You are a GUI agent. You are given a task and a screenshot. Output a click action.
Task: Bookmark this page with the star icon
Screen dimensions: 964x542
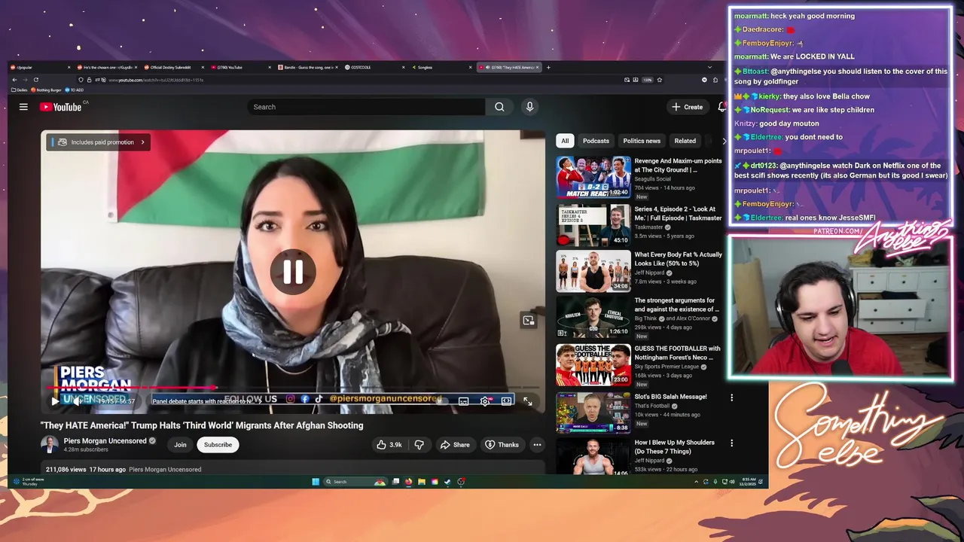click(660, 80)
